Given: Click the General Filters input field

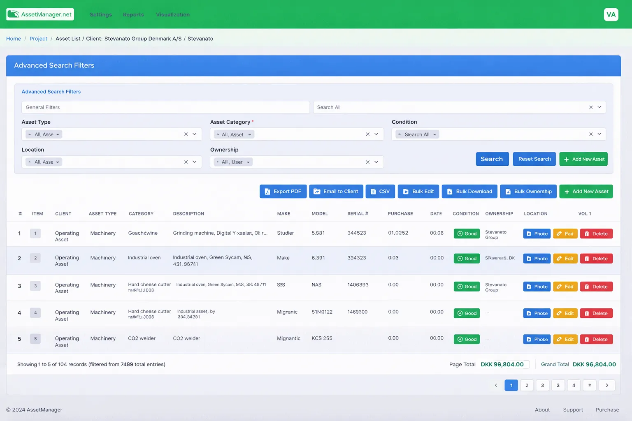Looking at the screenshot, I should click(x=165, y=107).
